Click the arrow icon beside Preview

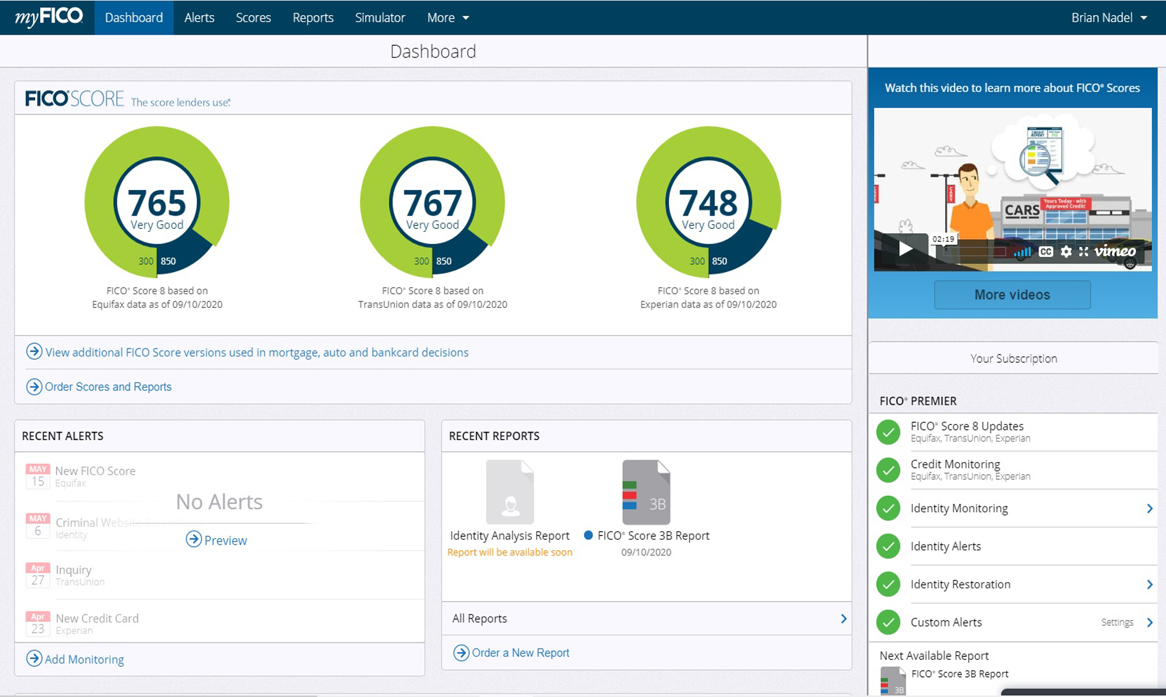[194, 539]
